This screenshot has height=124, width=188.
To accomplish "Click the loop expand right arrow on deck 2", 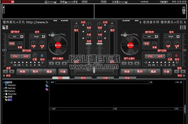I will point(177,62).
